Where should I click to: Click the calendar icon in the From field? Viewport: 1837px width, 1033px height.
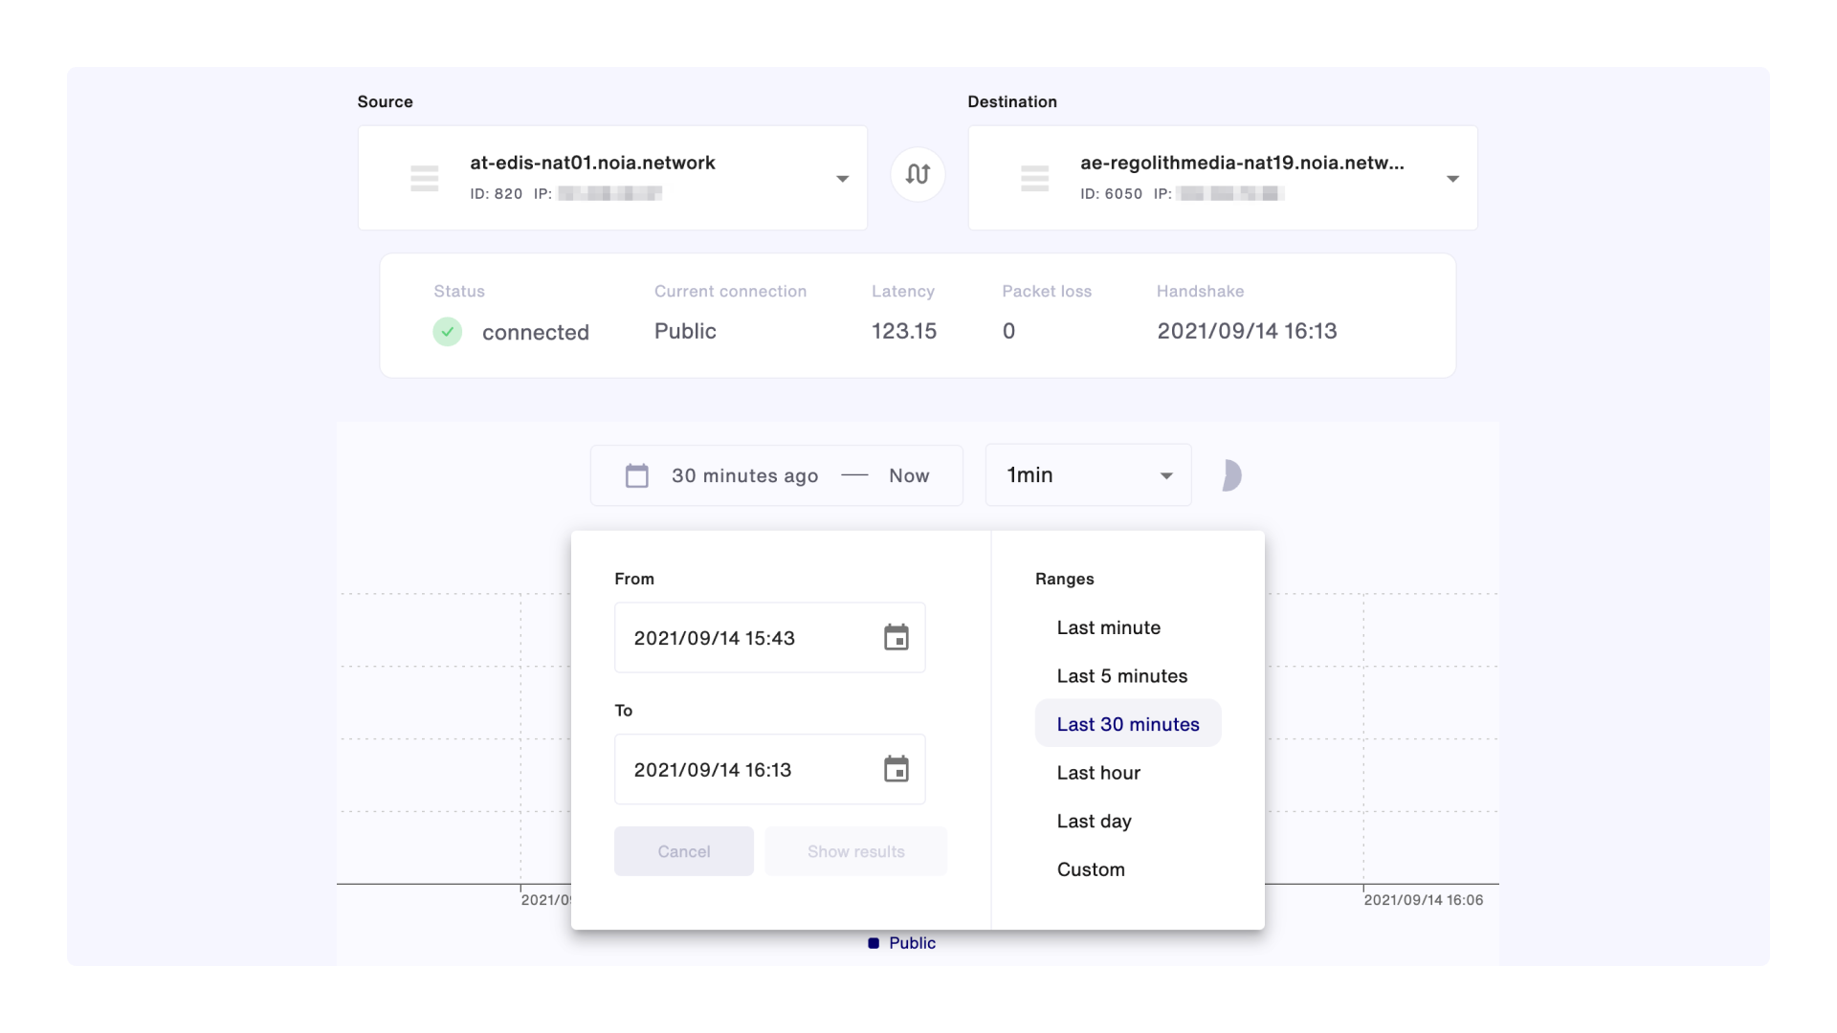click(896, 638)
